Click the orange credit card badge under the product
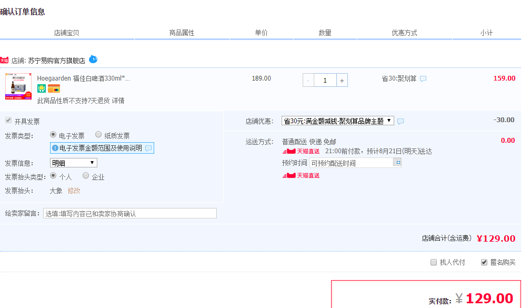Image resolution: width=530 pixels, height=308 pixels. pos(54,88)
